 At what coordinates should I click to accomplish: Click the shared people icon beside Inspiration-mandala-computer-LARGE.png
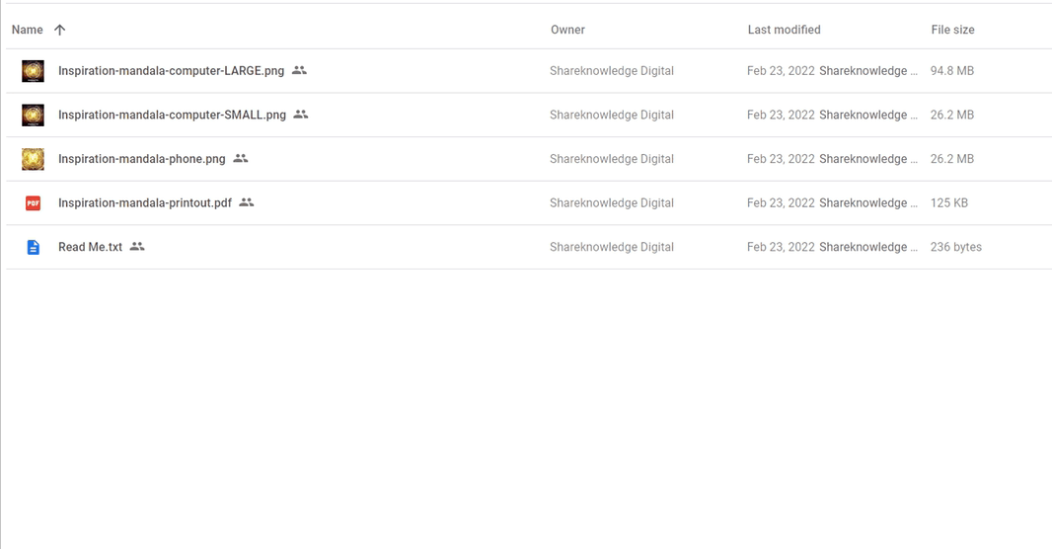299,70
